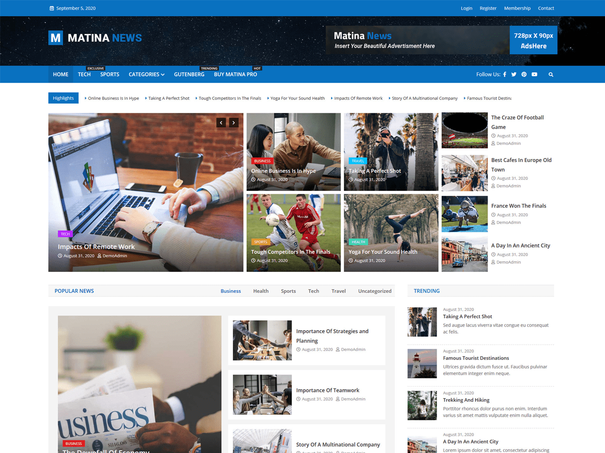Click the Buy Matina Pro menu entry

click(x=235, y=74)
